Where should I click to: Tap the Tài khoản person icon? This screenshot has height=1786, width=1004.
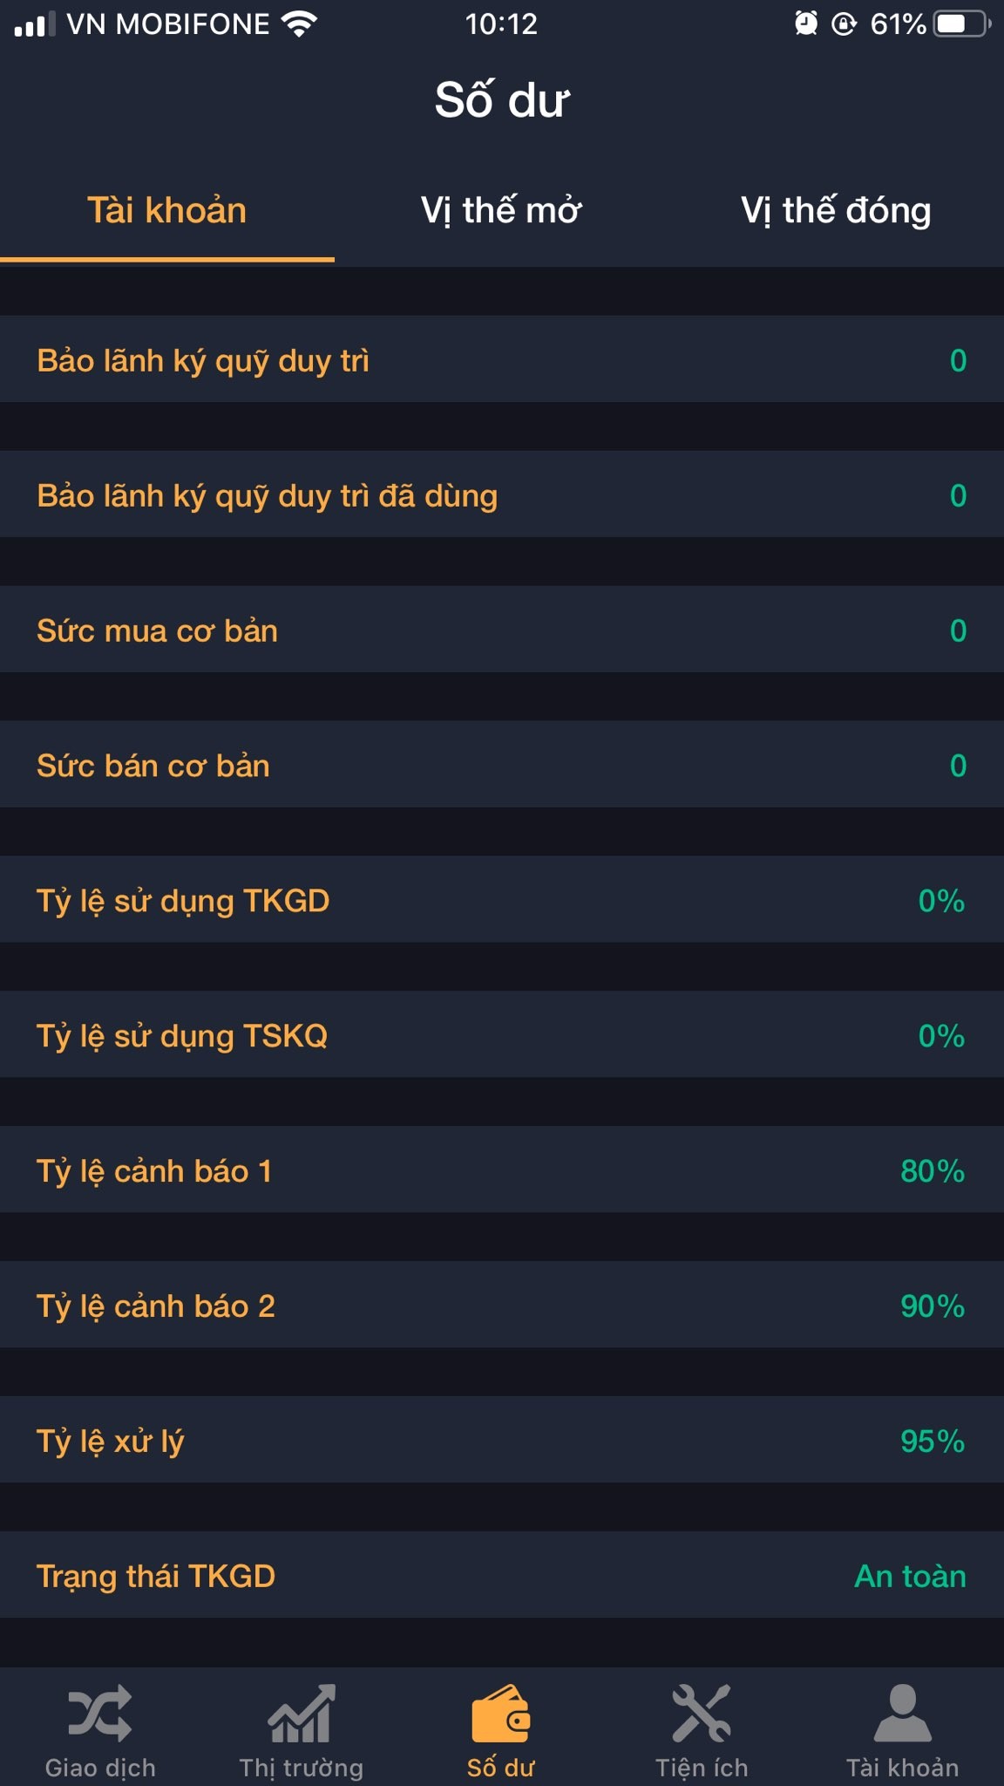tap(903, 1714)
